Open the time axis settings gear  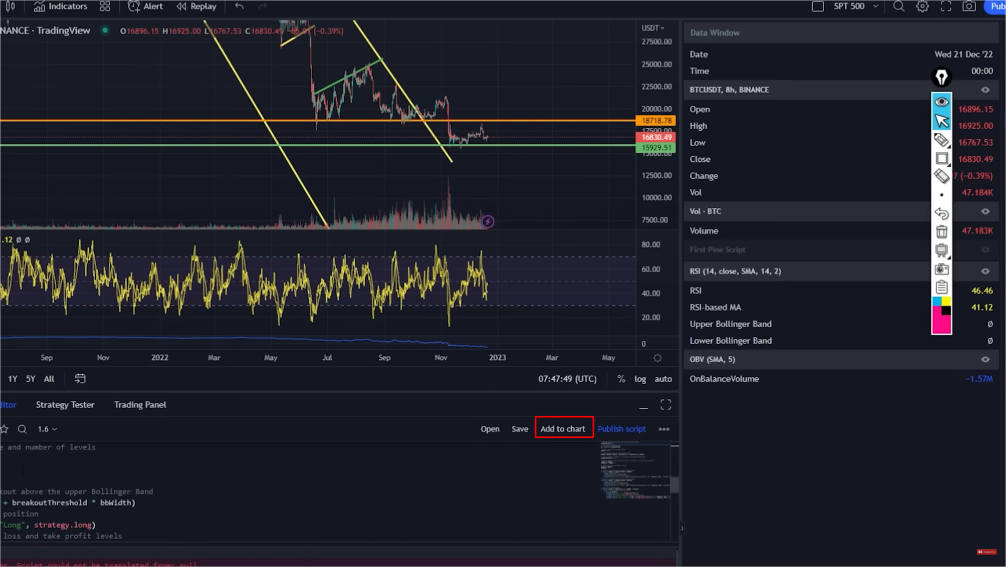coord(658,358)
